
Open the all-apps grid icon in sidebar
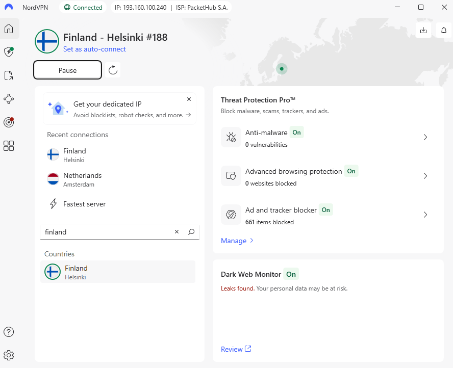[9, 146]
